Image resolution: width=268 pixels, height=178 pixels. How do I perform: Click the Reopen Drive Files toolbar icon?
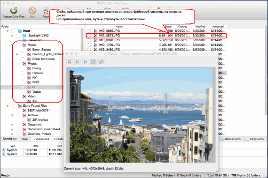[14, 11]
